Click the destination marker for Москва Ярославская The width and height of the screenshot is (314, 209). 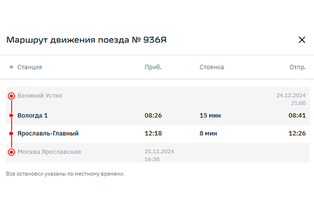tap(11, 152)
